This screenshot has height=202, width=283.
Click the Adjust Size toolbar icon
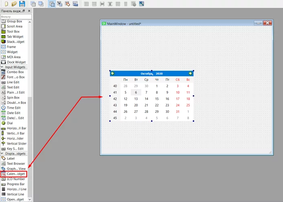pos(141,4)
